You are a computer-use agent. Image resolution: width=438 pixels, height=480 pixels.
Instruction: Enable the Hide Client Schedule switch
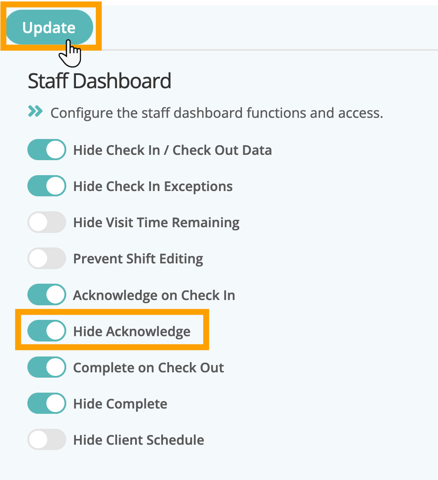[47, 440]
